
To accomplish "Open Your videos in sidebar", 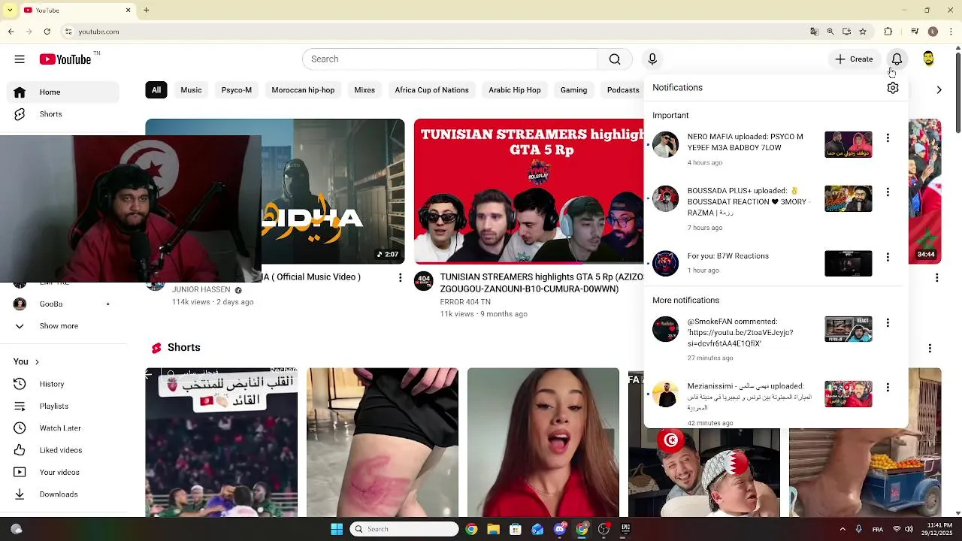I will (x=63, y=473).
